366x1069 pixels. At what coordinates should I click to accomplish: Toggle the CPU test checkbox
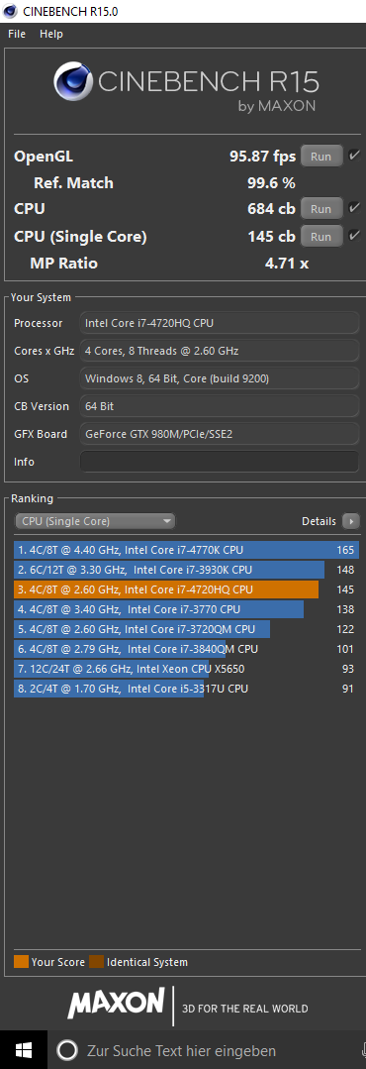point(354,208)
